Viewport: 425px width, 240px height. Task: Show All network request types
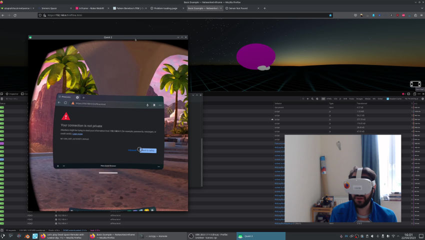(x=323, y=98)
